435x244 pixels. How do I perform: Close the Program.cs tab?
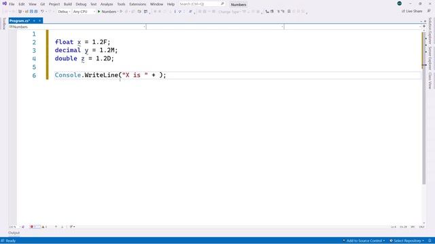tap(39, 21)
